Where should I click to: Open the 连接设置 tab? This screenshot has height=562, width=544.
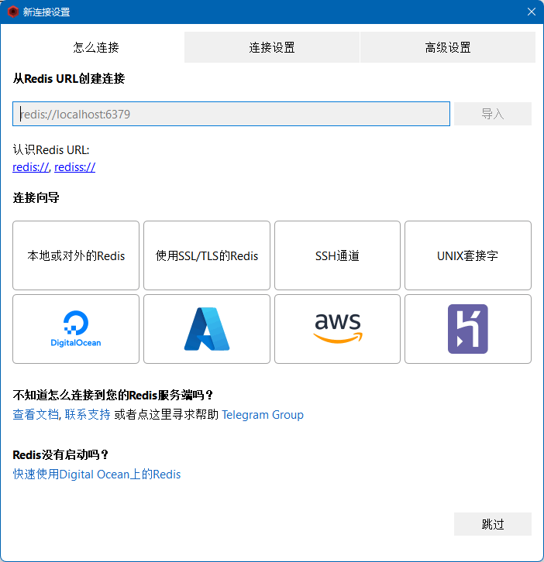pyautogui.click(x=272, y=47)
